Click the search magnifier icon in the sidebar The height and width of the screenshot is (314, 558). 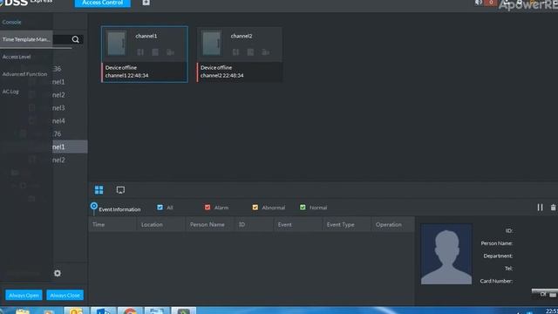76,39
